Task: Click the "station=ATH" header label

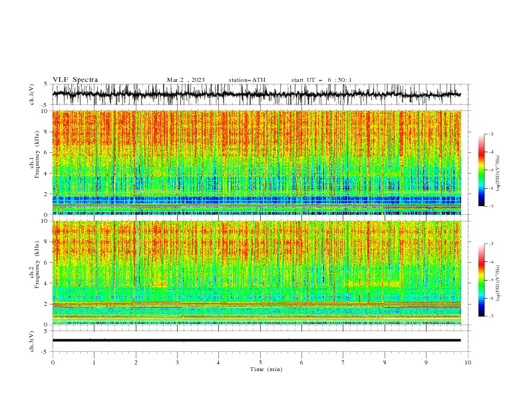Action: pyautogui.click(x=247, y=80)
